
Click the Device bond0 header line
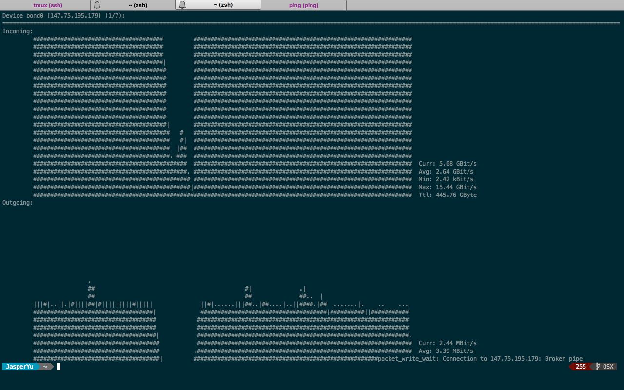pos(63,16)
